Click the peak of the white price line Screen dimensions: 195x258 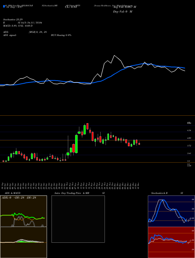pyautogui.click(x=114, y=56)
